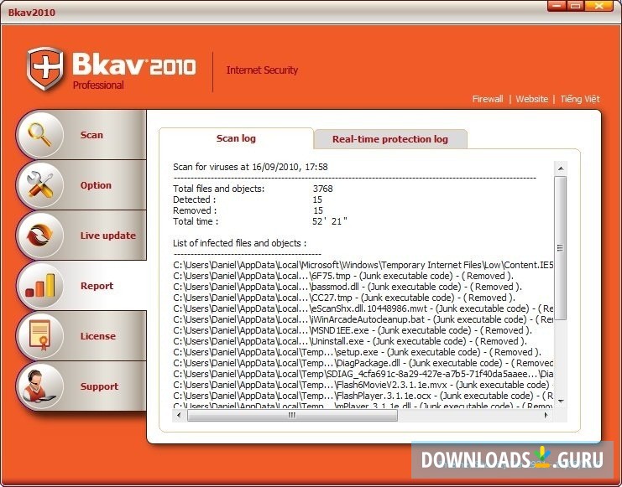Select the eScanShx.dll.10448986.mwt log line
The height and width of the screenshot is (487, 622).
tap(363, 308)
